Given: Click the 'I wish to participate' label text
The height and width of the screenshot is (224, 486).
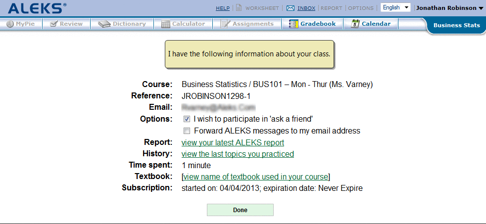Looking at the screenshot, I should (253, 119).
